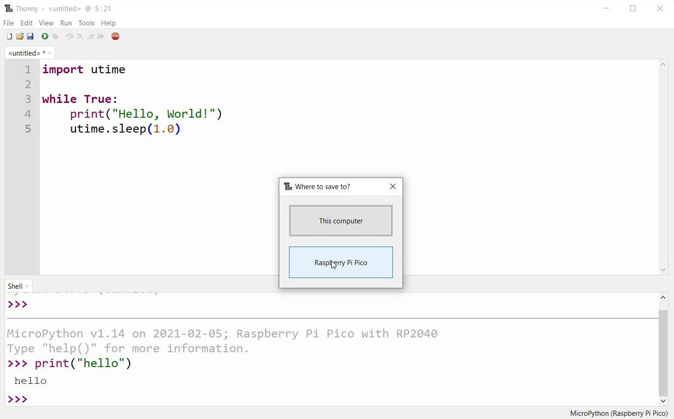674x419 pixels.
Task: Save the script with the floppy disk icon
Action: click(30, 36)
